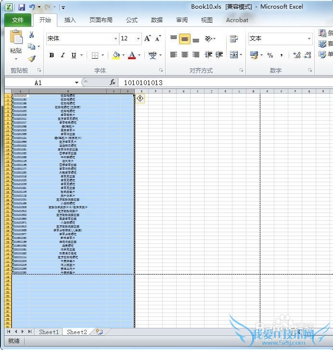
Task: Open the number format 文本 dropdown
Action: (309, 38)
